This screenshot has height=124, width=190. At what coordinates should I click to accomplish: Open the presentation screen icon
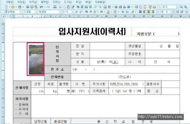[150, 7]
